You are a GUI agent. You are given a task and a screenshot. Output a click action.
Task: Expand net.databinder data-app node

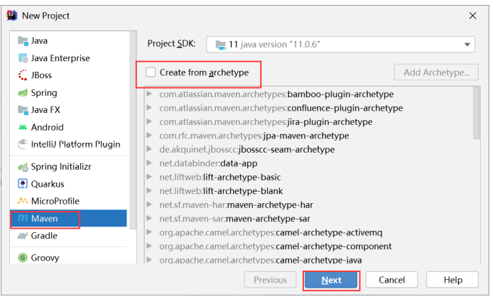tap(149, 163)
